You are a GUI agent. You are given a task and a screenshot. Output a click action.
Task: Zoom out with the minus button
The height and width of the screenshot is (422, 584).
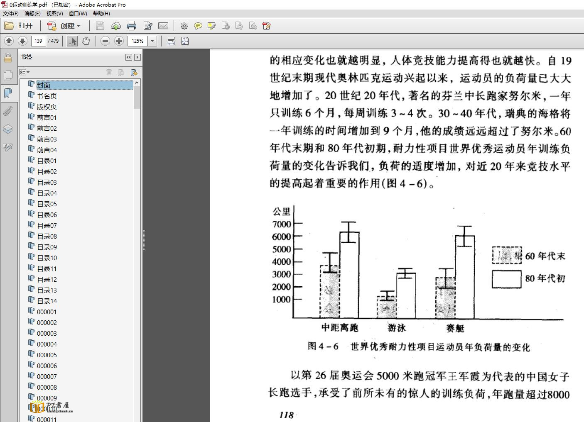[x=106, y=41]
